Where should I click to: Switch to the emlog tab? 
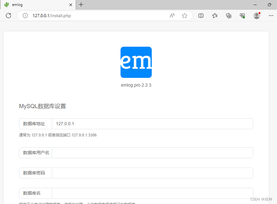[35, 5]
